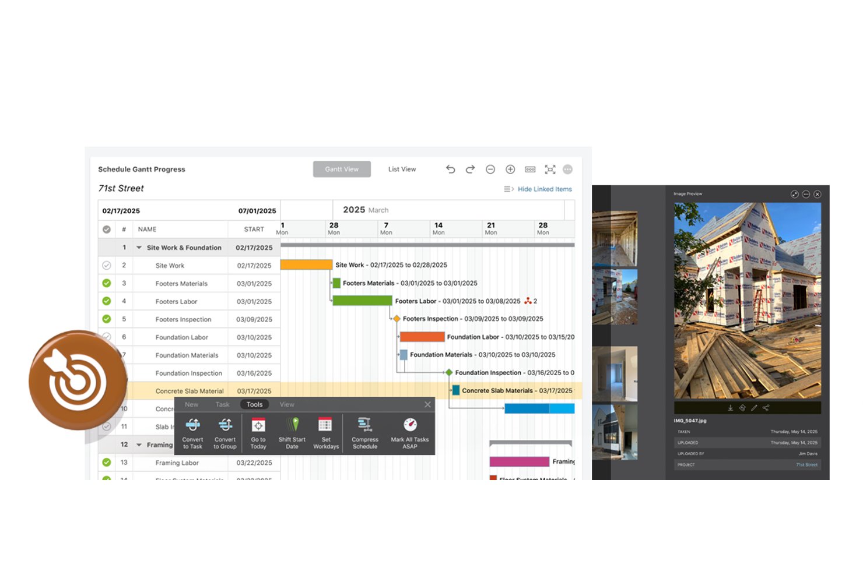863x575 pixels.
Task: Toggle the header select-all check circle
Action: click(x=107, y=230)
